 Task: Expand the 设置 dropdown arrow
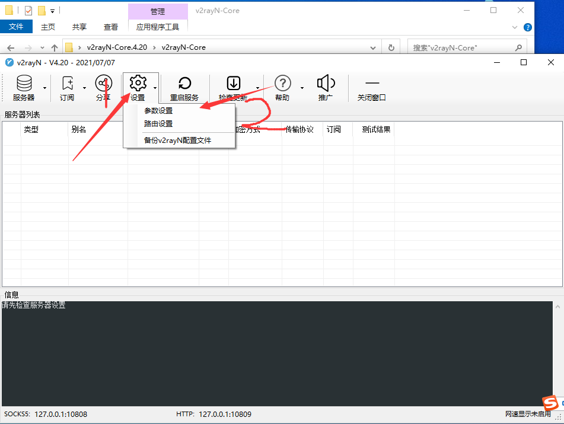pyautogui.click(x=155, y=88)
